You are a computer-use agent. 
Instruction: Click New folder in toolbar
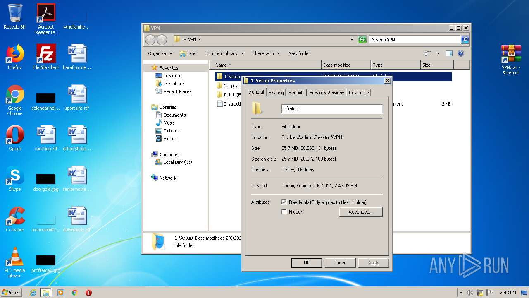(299, 53)
